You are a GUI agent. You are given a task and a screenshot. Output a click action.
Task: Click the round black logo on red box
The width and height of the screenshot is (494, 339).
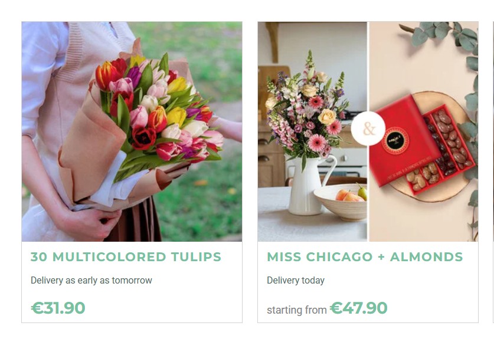[397, 140]
